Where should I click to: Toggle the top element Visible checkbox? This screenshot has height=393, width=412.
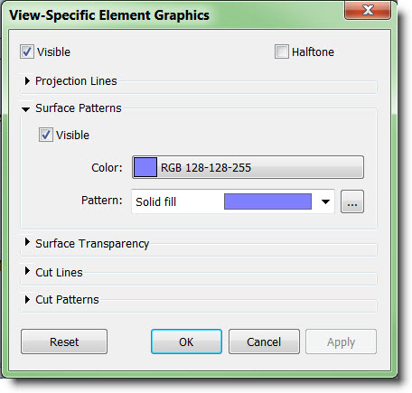pos(27,51)
